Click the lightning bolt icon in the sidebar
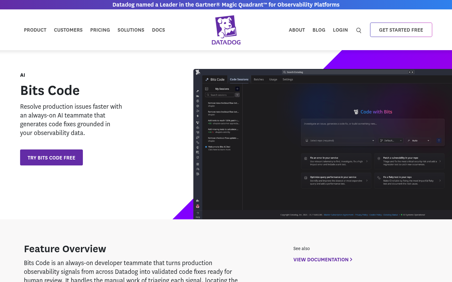 [197, 116]
